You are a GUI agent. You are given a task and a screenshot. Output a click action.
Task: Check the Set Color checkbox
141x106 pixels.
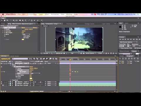(23, 38)
